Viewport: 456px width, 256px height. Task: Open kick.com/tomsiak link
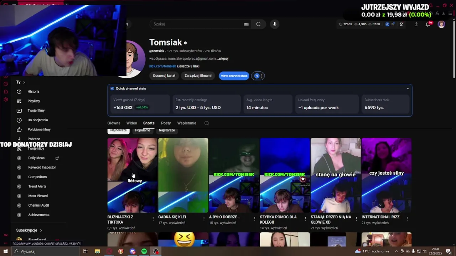tap(162, 66)
